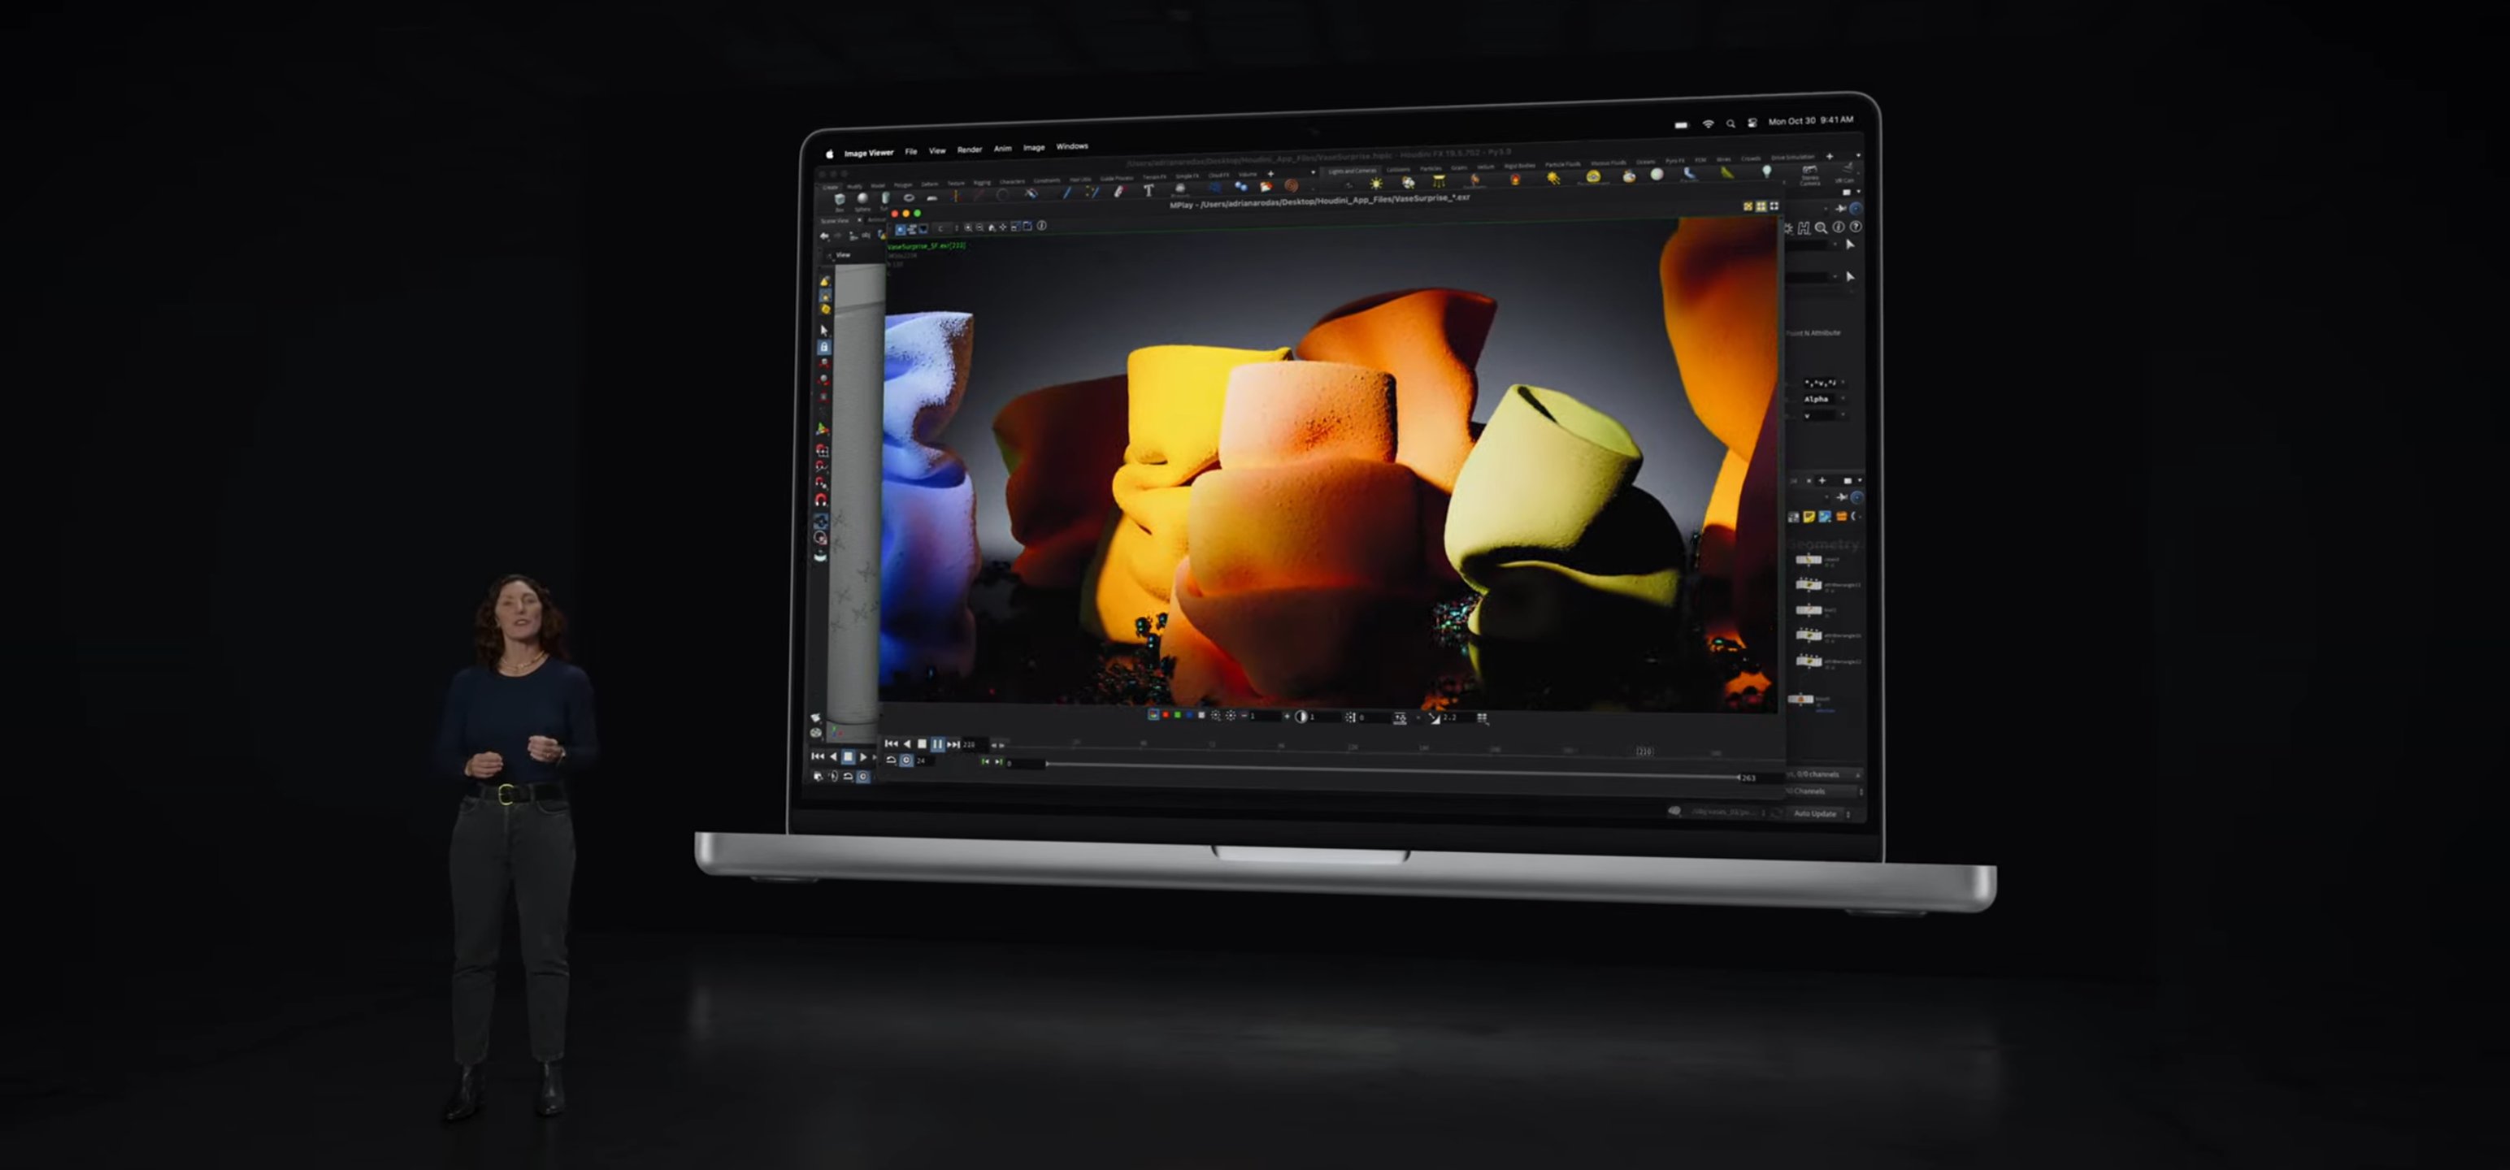Select the Sphere shelf tool

[862, 199]
